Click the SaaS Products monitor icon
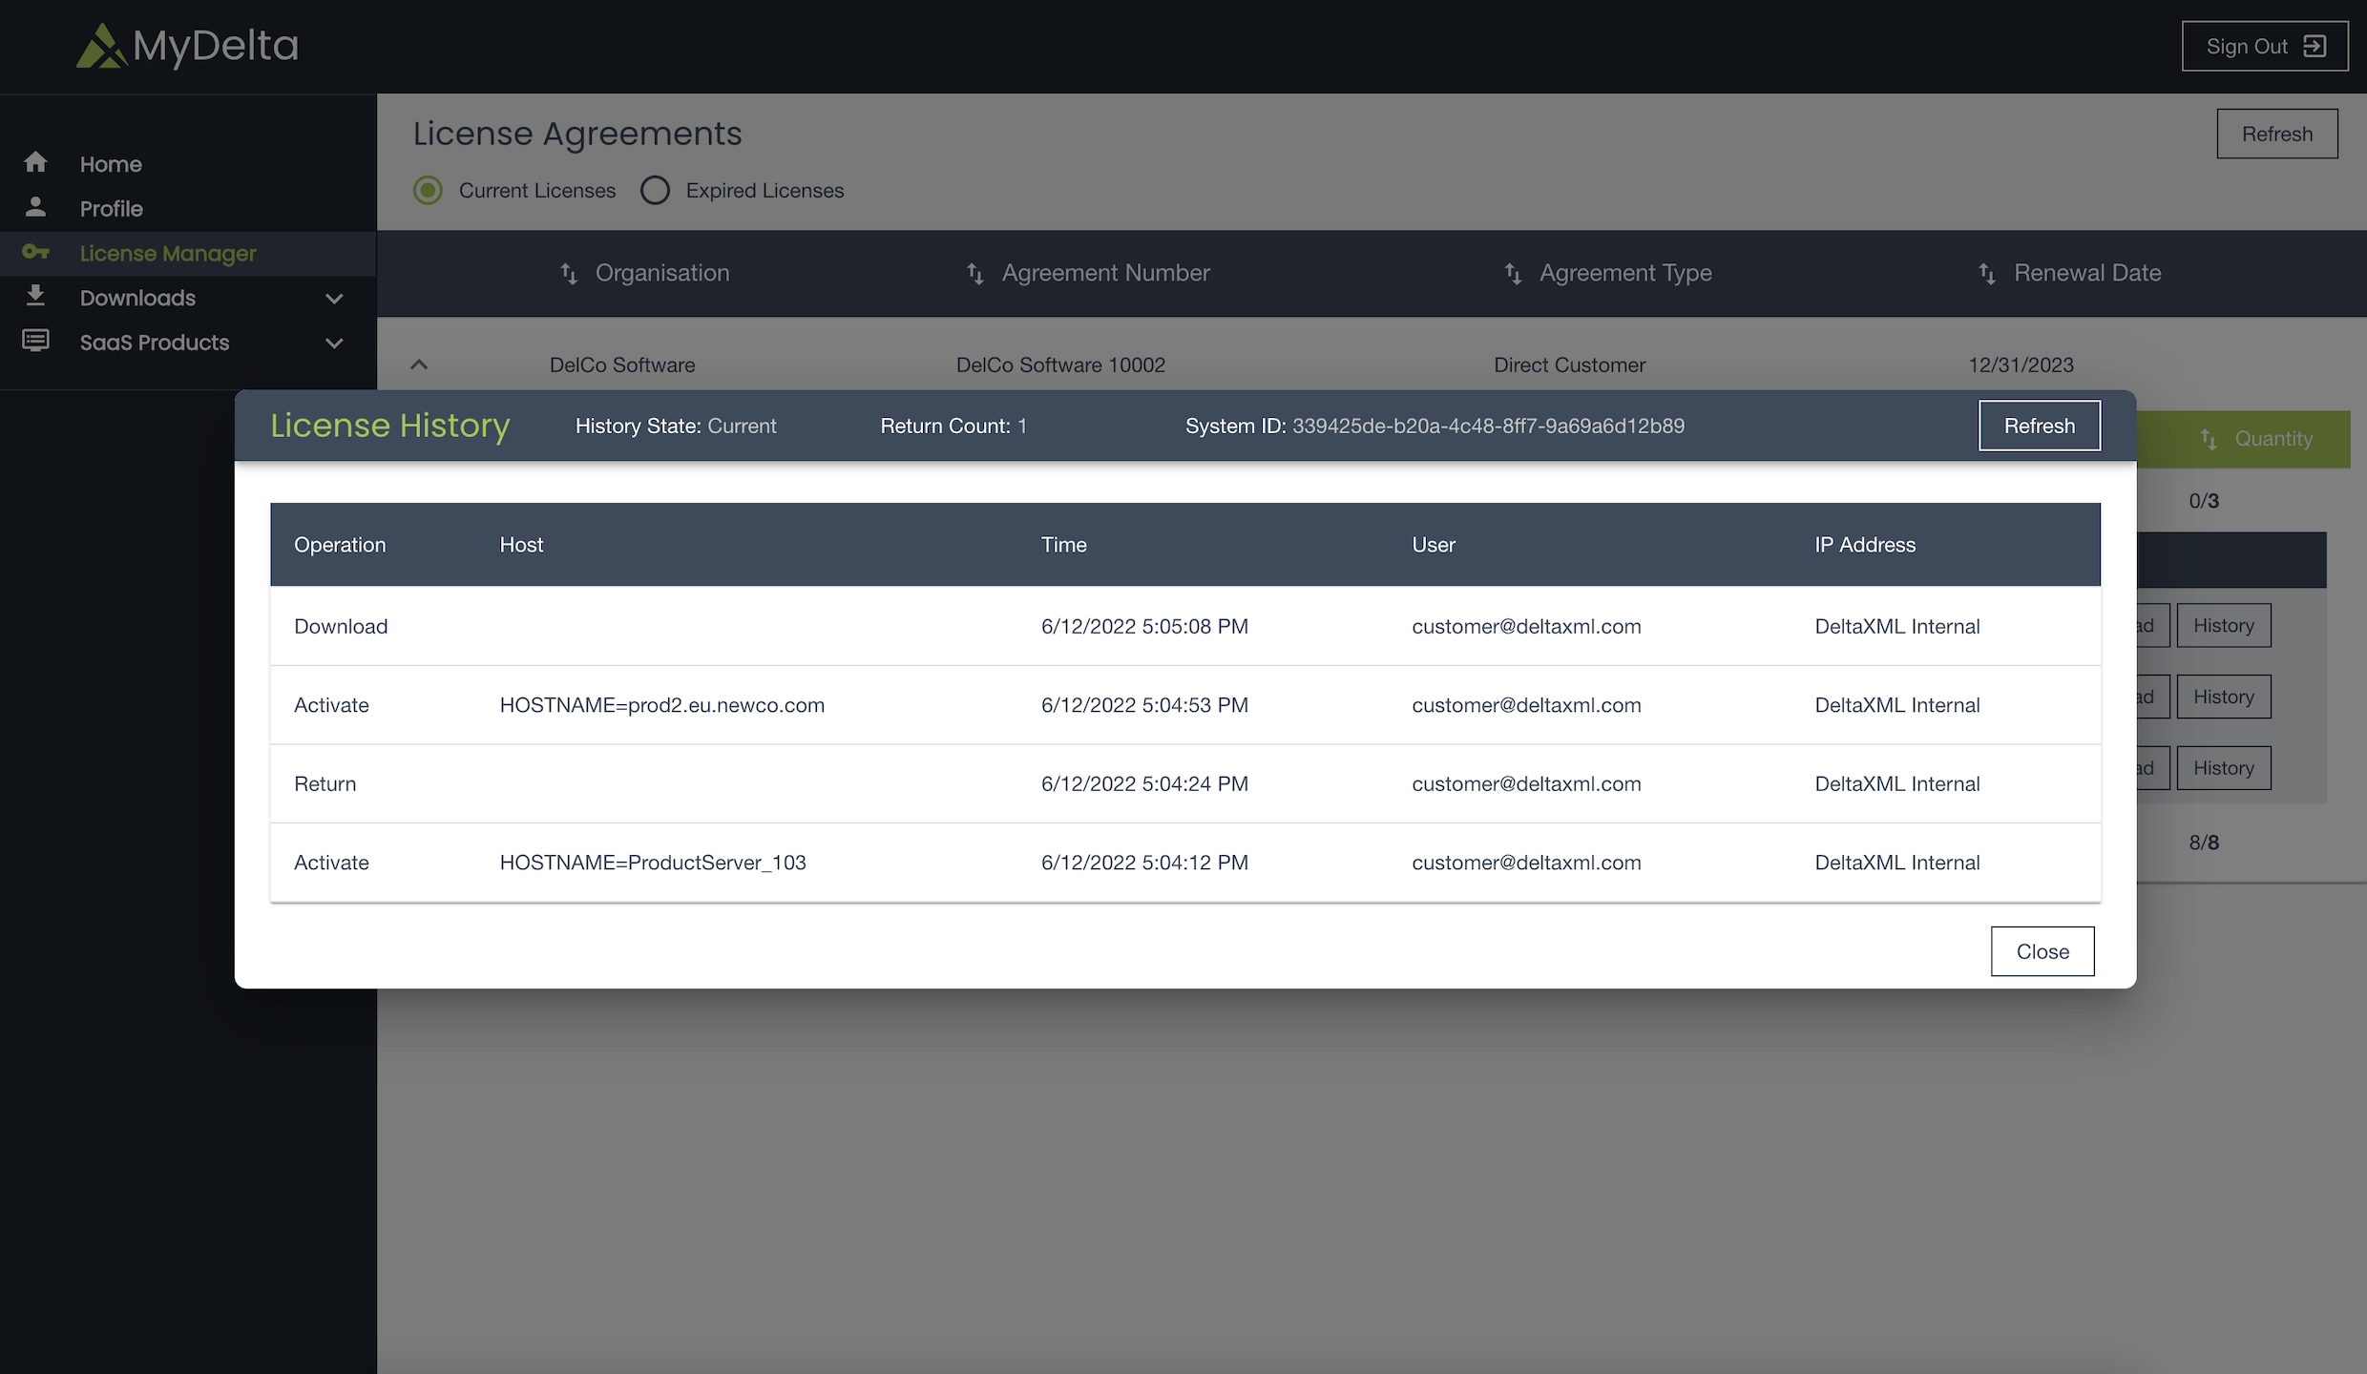2367x1374 pixels. 35,341
